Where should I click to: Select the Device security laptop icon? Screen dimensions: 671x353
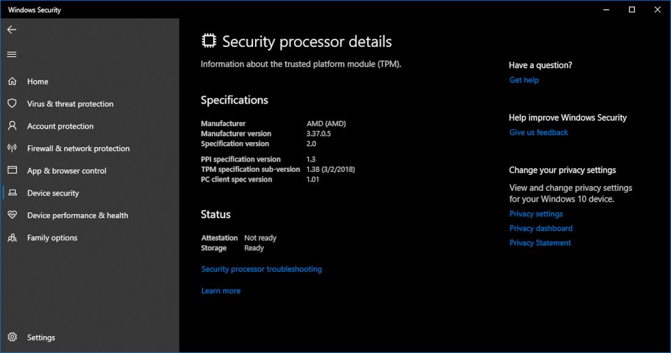tap(12, 193)
